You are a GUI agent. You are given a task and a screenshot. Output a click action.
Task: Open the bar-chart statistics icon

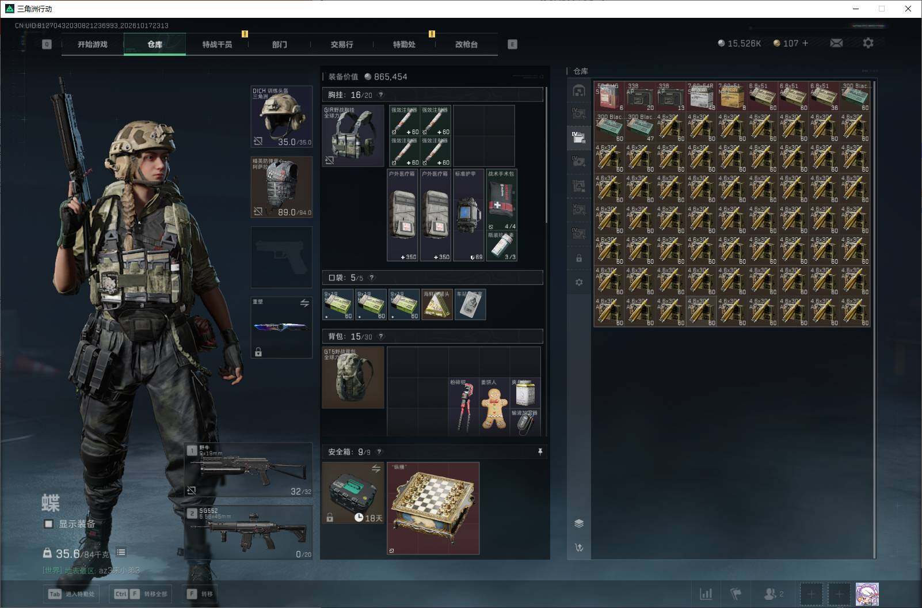706,594
